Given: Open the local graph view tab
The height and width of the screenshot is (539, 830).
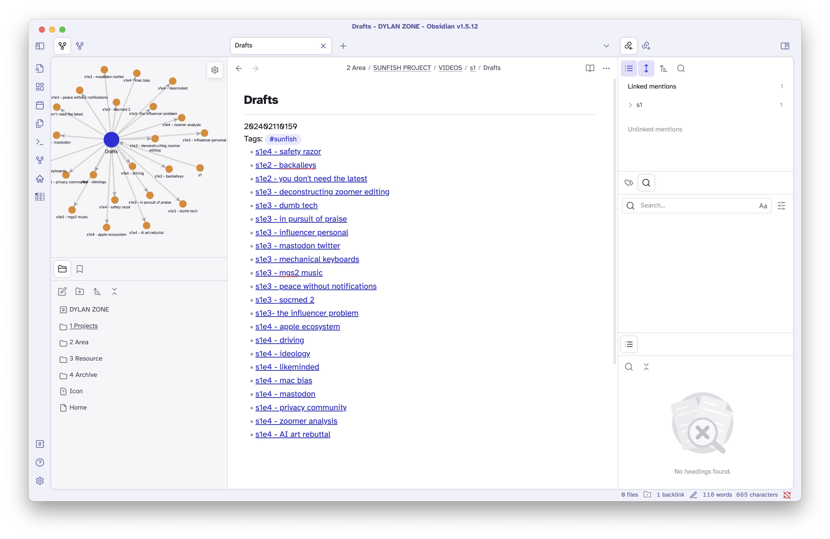Looking at the screenshot, I should (x=62, y=46).
